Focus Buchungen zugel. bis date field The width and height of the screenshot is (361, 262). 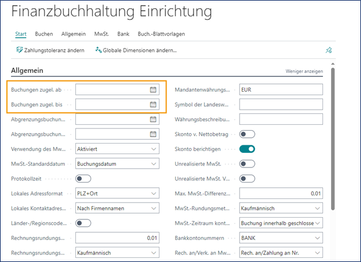tap(117, 104)
